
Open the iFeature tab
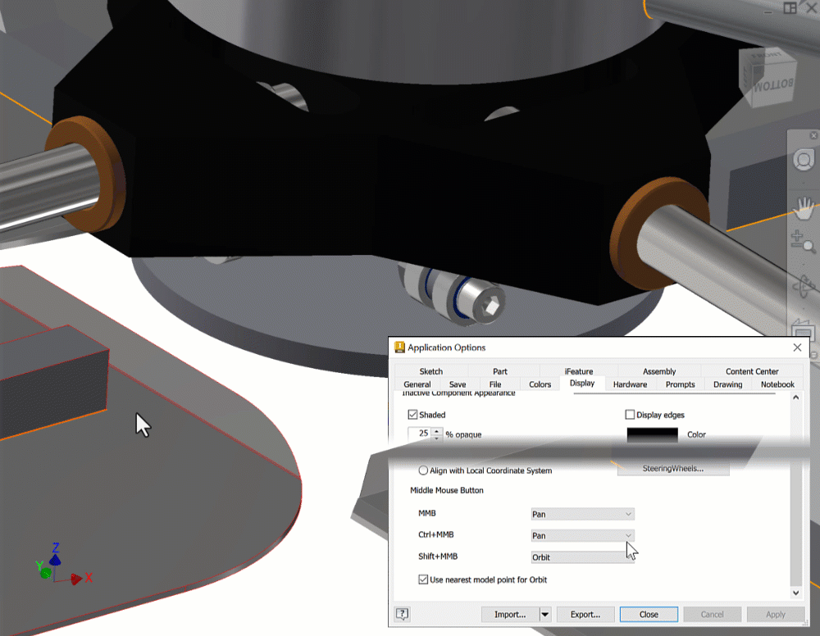click(579, 371)
